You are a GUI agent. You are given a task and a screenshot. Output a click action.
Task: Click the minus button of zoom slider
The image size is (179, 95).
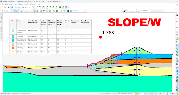[x=167, y=94]
